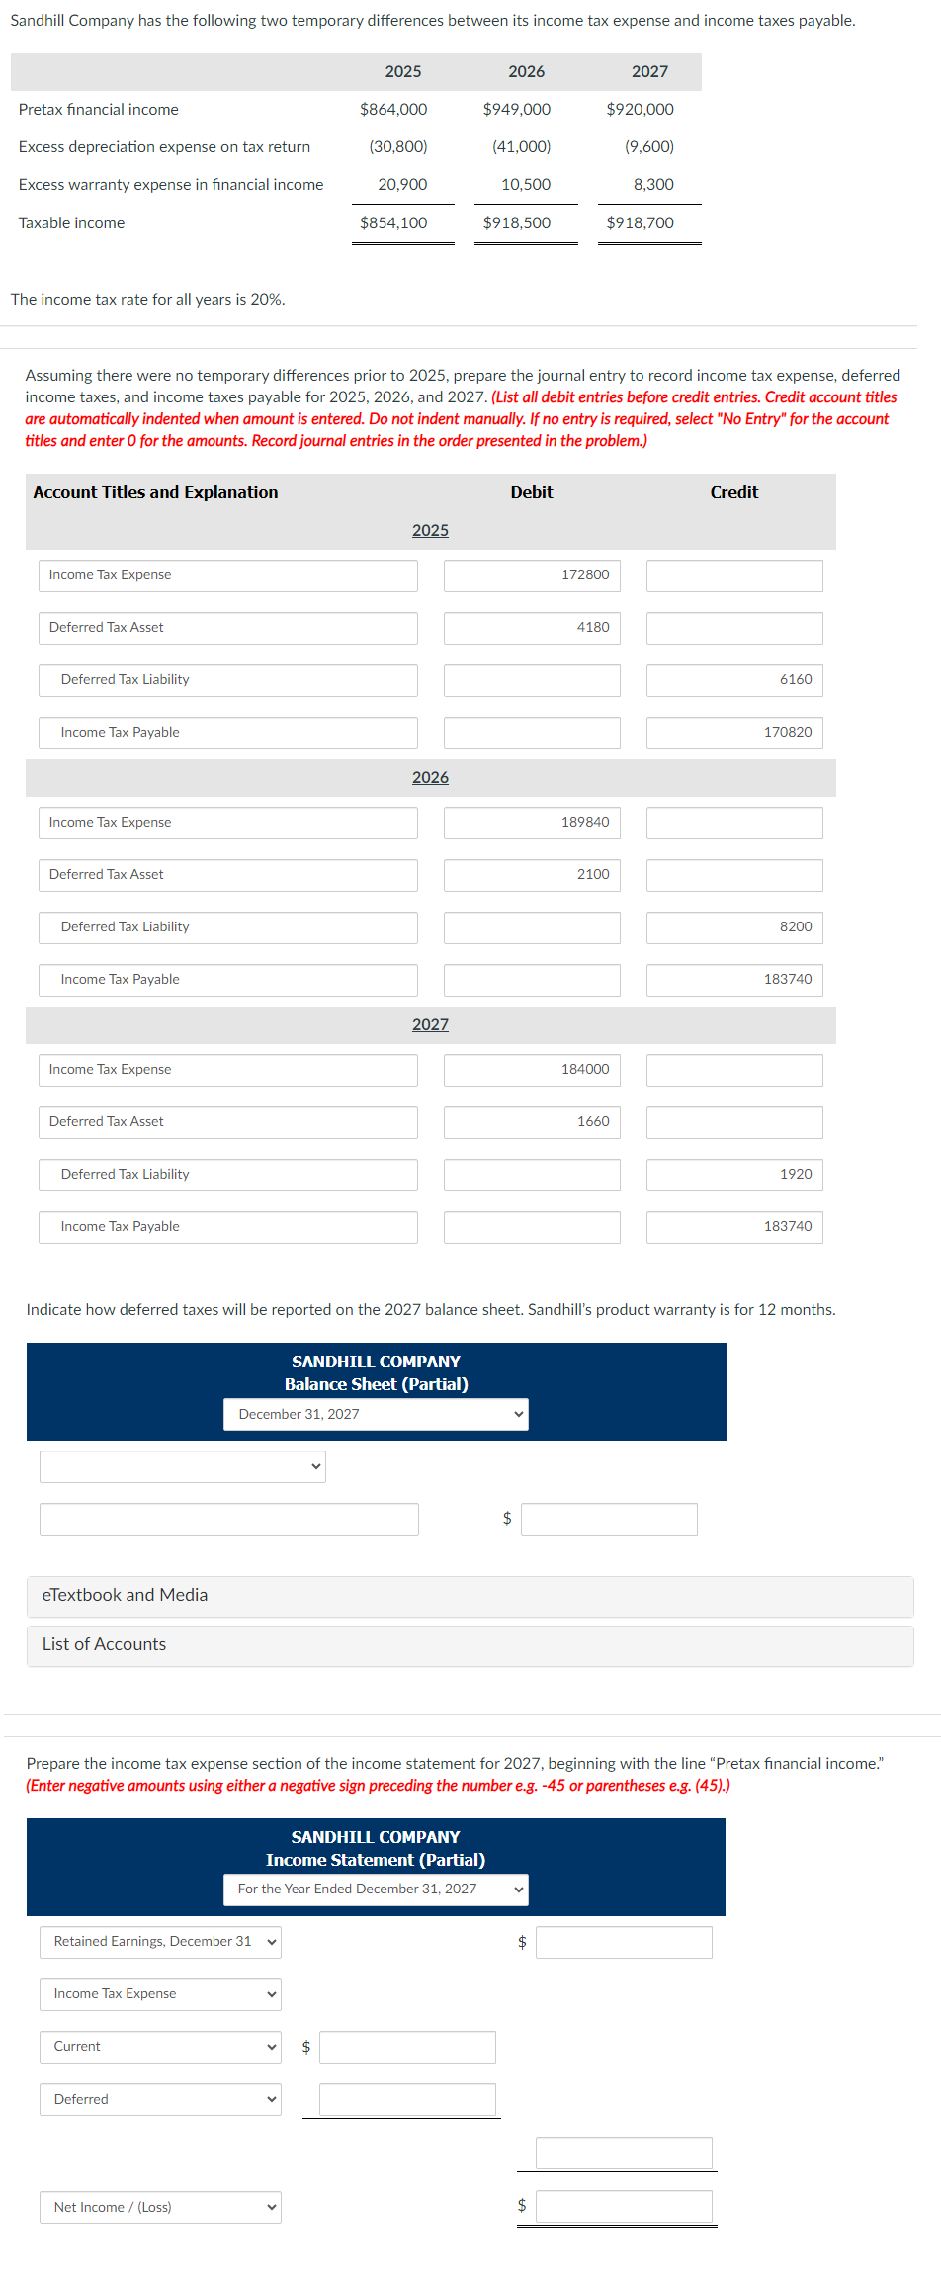Select the 2025 Income Tax Expense debit field showing 172800
Image resolution: width=941 pixels, height=2286 pixels.
[x=532, y=574]
